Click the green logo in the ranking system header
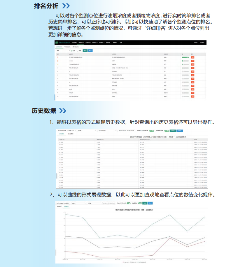The width and height of the screenshot is (238, 267). tap(57, 43)
